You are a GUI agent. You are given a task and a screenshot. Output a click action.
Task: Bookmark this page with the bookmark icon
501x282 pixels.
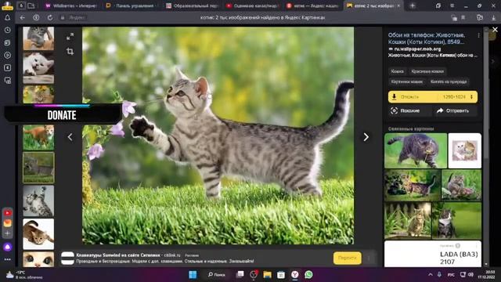[x=463, y=18]
